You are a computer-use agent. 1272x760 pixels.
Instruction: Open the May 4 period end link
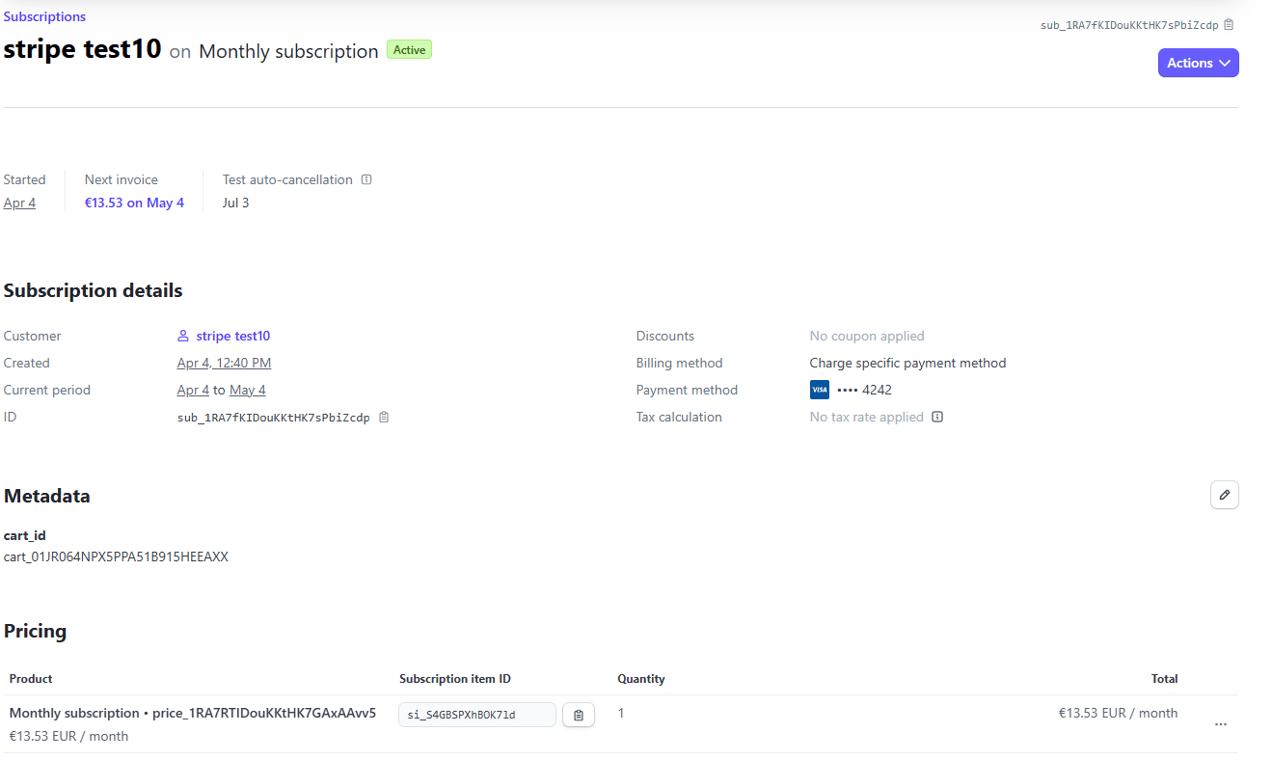[x=246, y=390]
